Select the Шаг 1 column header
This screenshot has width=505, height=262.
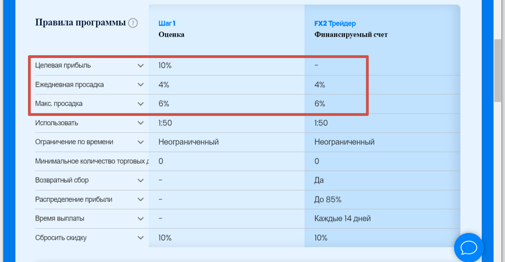(167, 23)
